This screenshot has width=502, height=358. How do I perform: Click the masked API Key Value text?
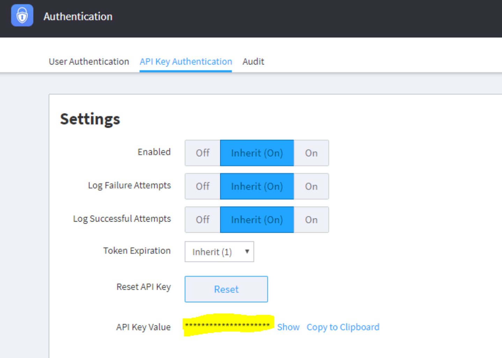pos(227,326)
